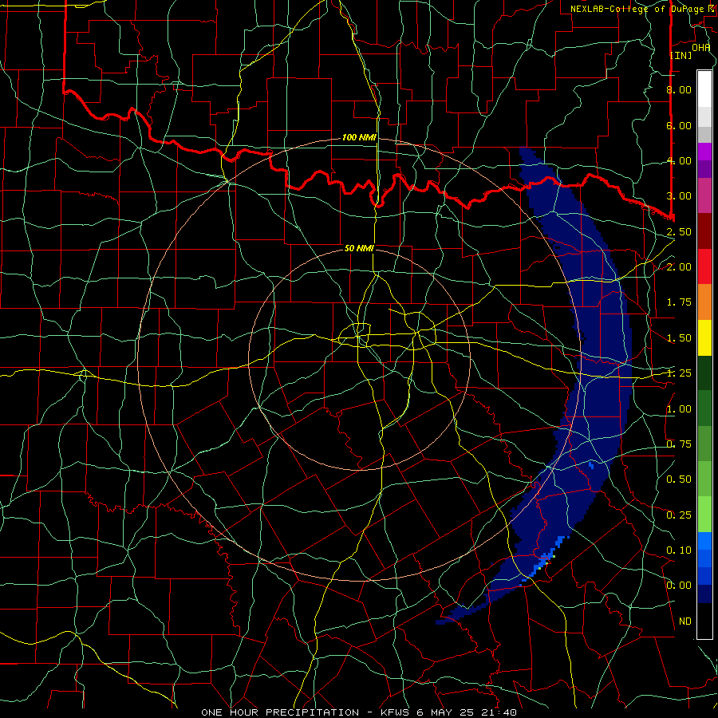Pick the darkest green legend swatch
This screenshot has height=718, width=718.
(x=704, y=373)
